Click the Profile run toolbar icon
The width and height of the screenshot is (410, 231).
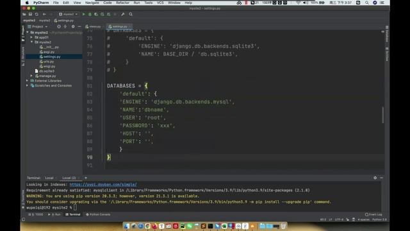click(x=102, y=14)
